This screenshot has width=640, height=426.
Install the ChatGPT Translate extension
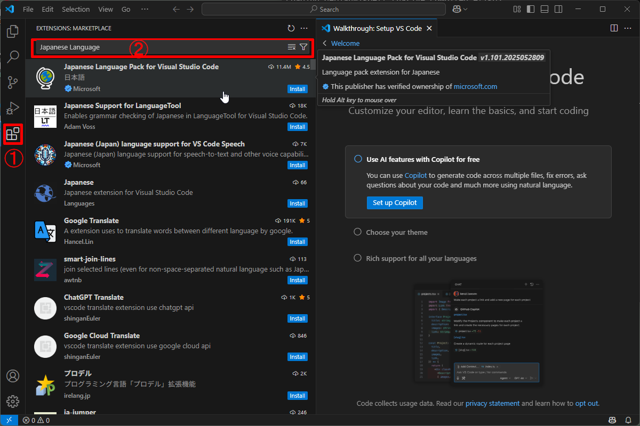click(x=298, y=318)
